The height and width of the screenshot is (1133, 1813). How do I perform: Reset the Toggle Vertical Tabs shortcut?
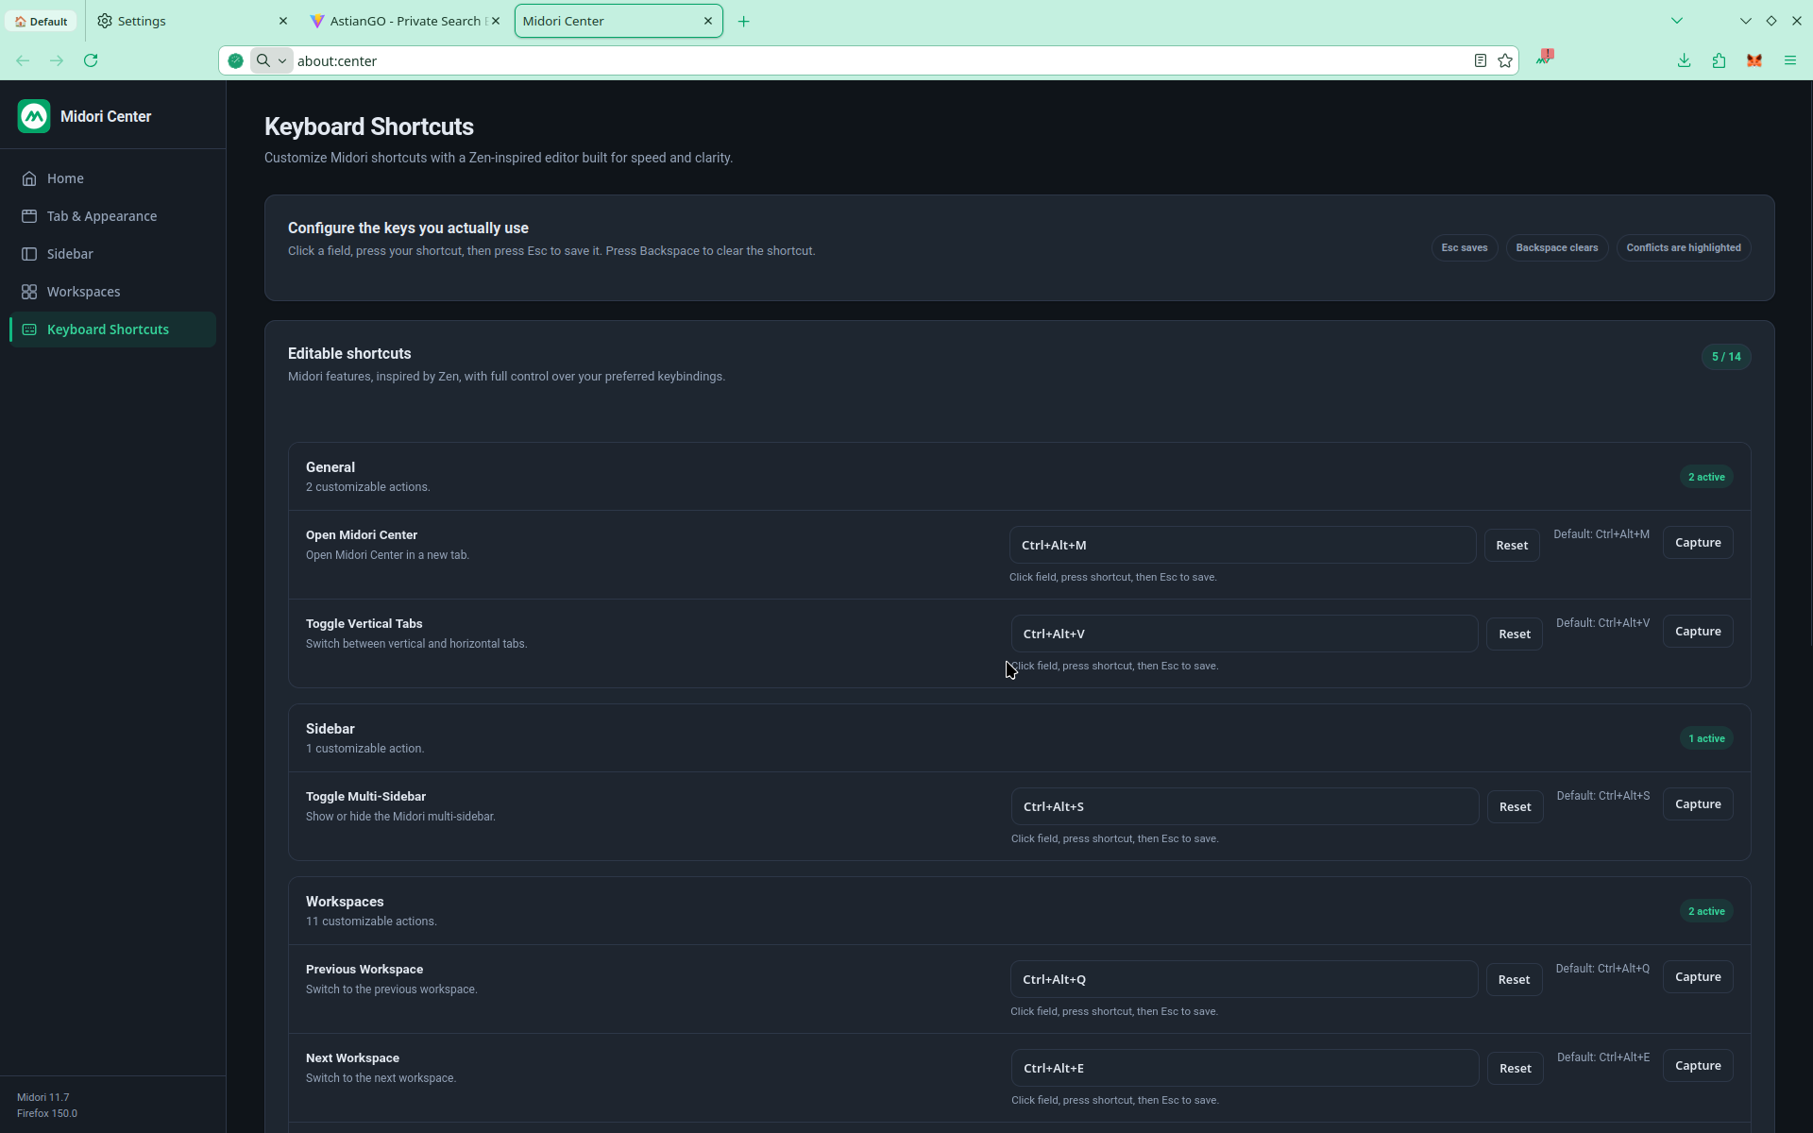click(1515, 634)
